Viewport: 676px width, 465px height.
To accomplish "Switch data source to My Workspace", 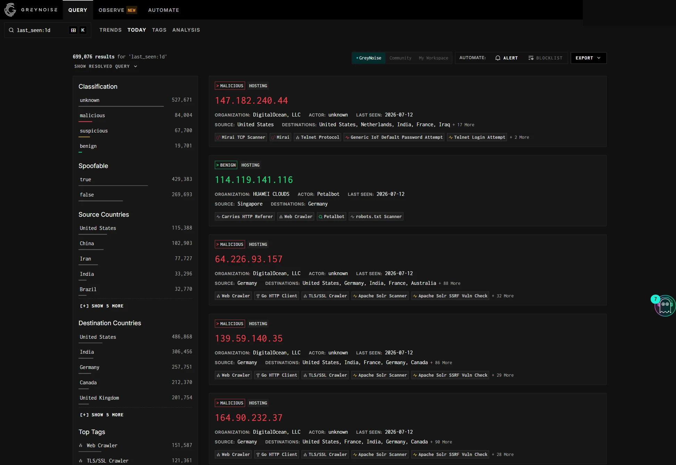I will point(433,58).
